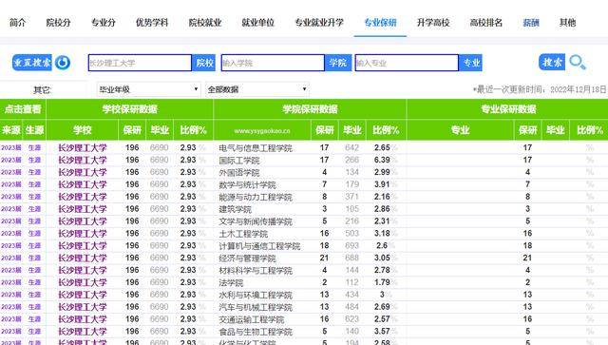The height and width of the screenshot is (345, 608).
Task: Click 交通运输工程学院 college name
Action: (251, 319)
